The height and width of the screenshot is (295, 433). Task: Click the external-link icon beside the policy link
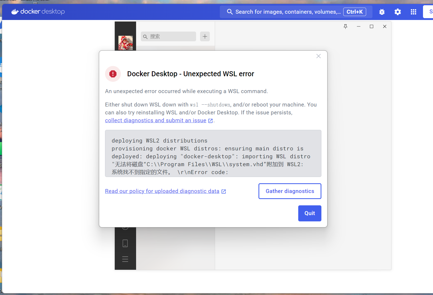pos(224,191)
